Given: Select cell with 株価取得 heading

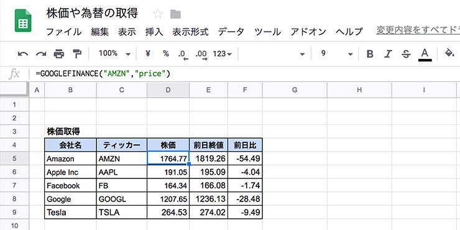Looking at the screenshot, I should (x=70, y=131).
